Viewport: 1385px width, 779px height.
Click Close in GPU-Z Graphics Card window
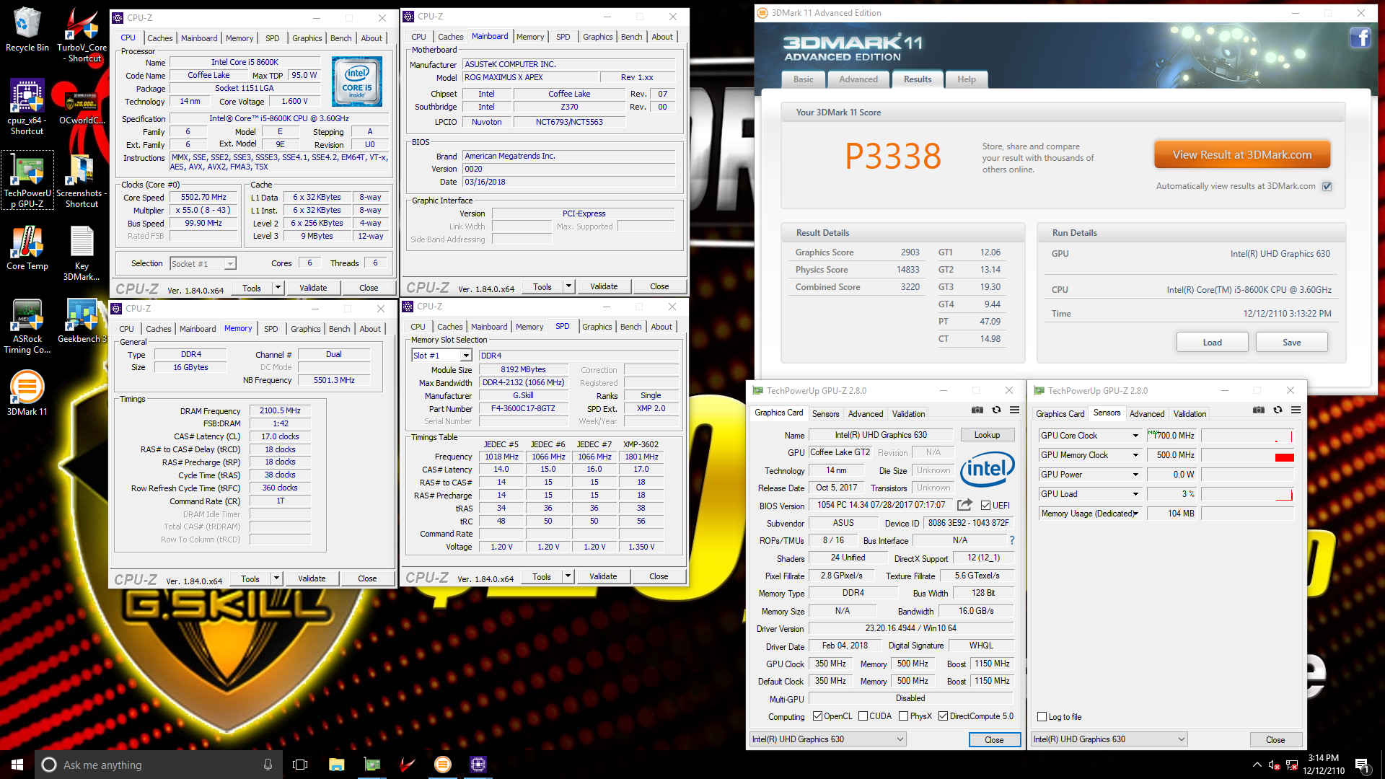click(x=994, y=740)
